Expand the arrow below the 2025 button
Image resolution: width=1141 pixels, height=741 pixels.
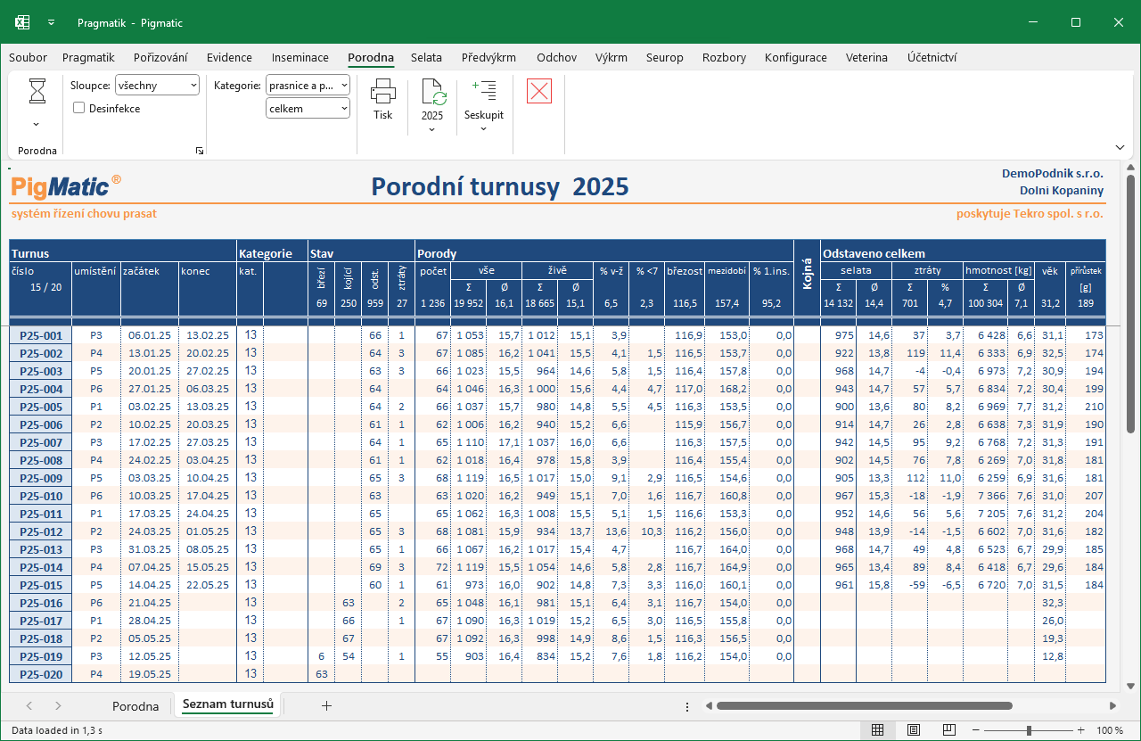point(432,129)
